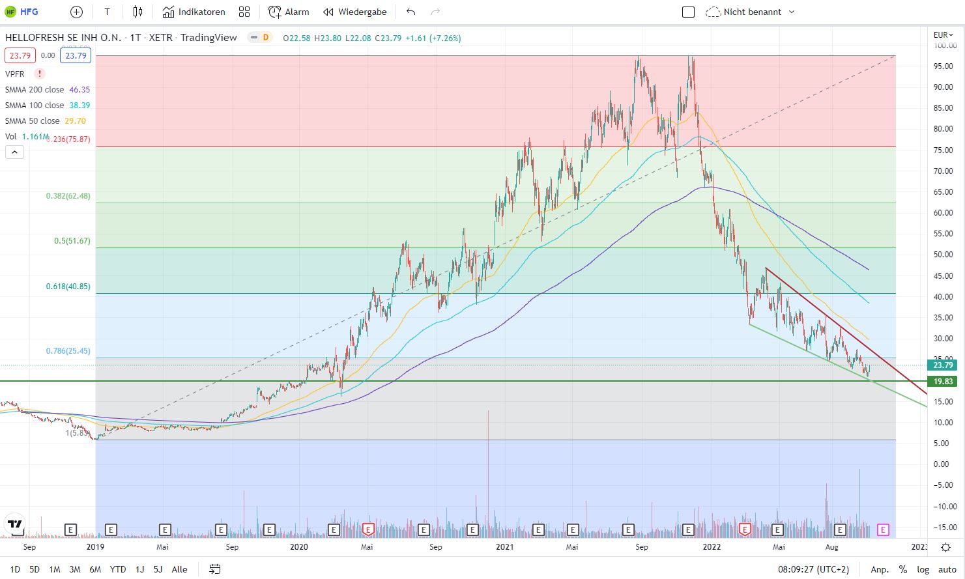Screen dimensions: 965x579
Task: Toggle the auto scale
Action: (947, 569)
